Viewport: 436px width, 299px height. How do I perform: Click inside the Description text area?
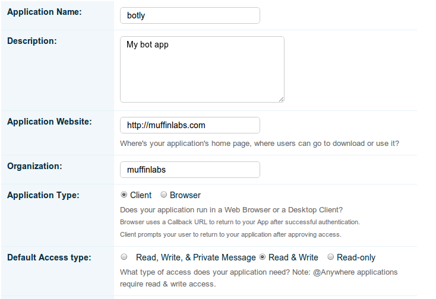(x=202, y=69)
